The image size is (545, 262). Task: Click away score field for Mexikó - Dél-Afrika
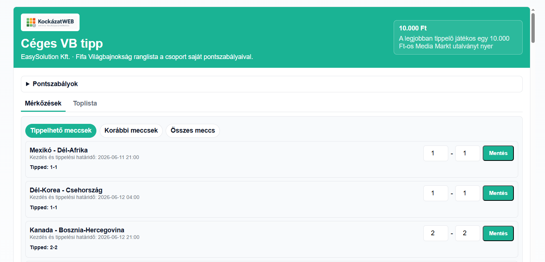click(468, 153)
